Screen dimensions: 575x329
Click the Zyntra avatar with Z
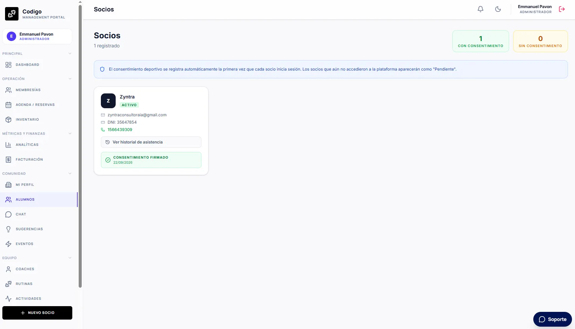pyautogui.click(x=108, y=101)
